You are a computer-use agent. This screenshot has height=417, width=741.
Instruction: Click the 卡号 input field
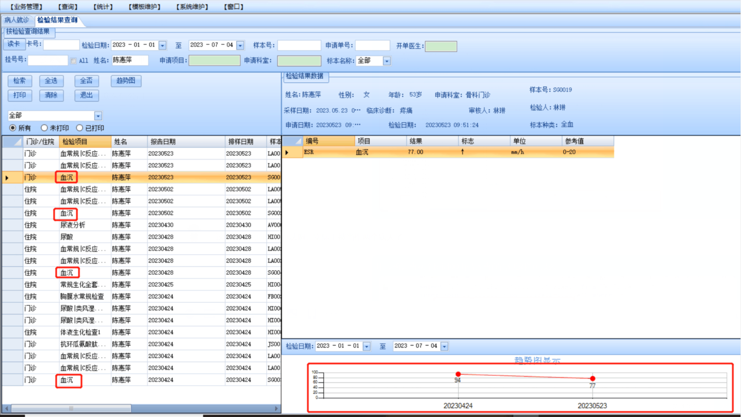(x=61, y=45)
